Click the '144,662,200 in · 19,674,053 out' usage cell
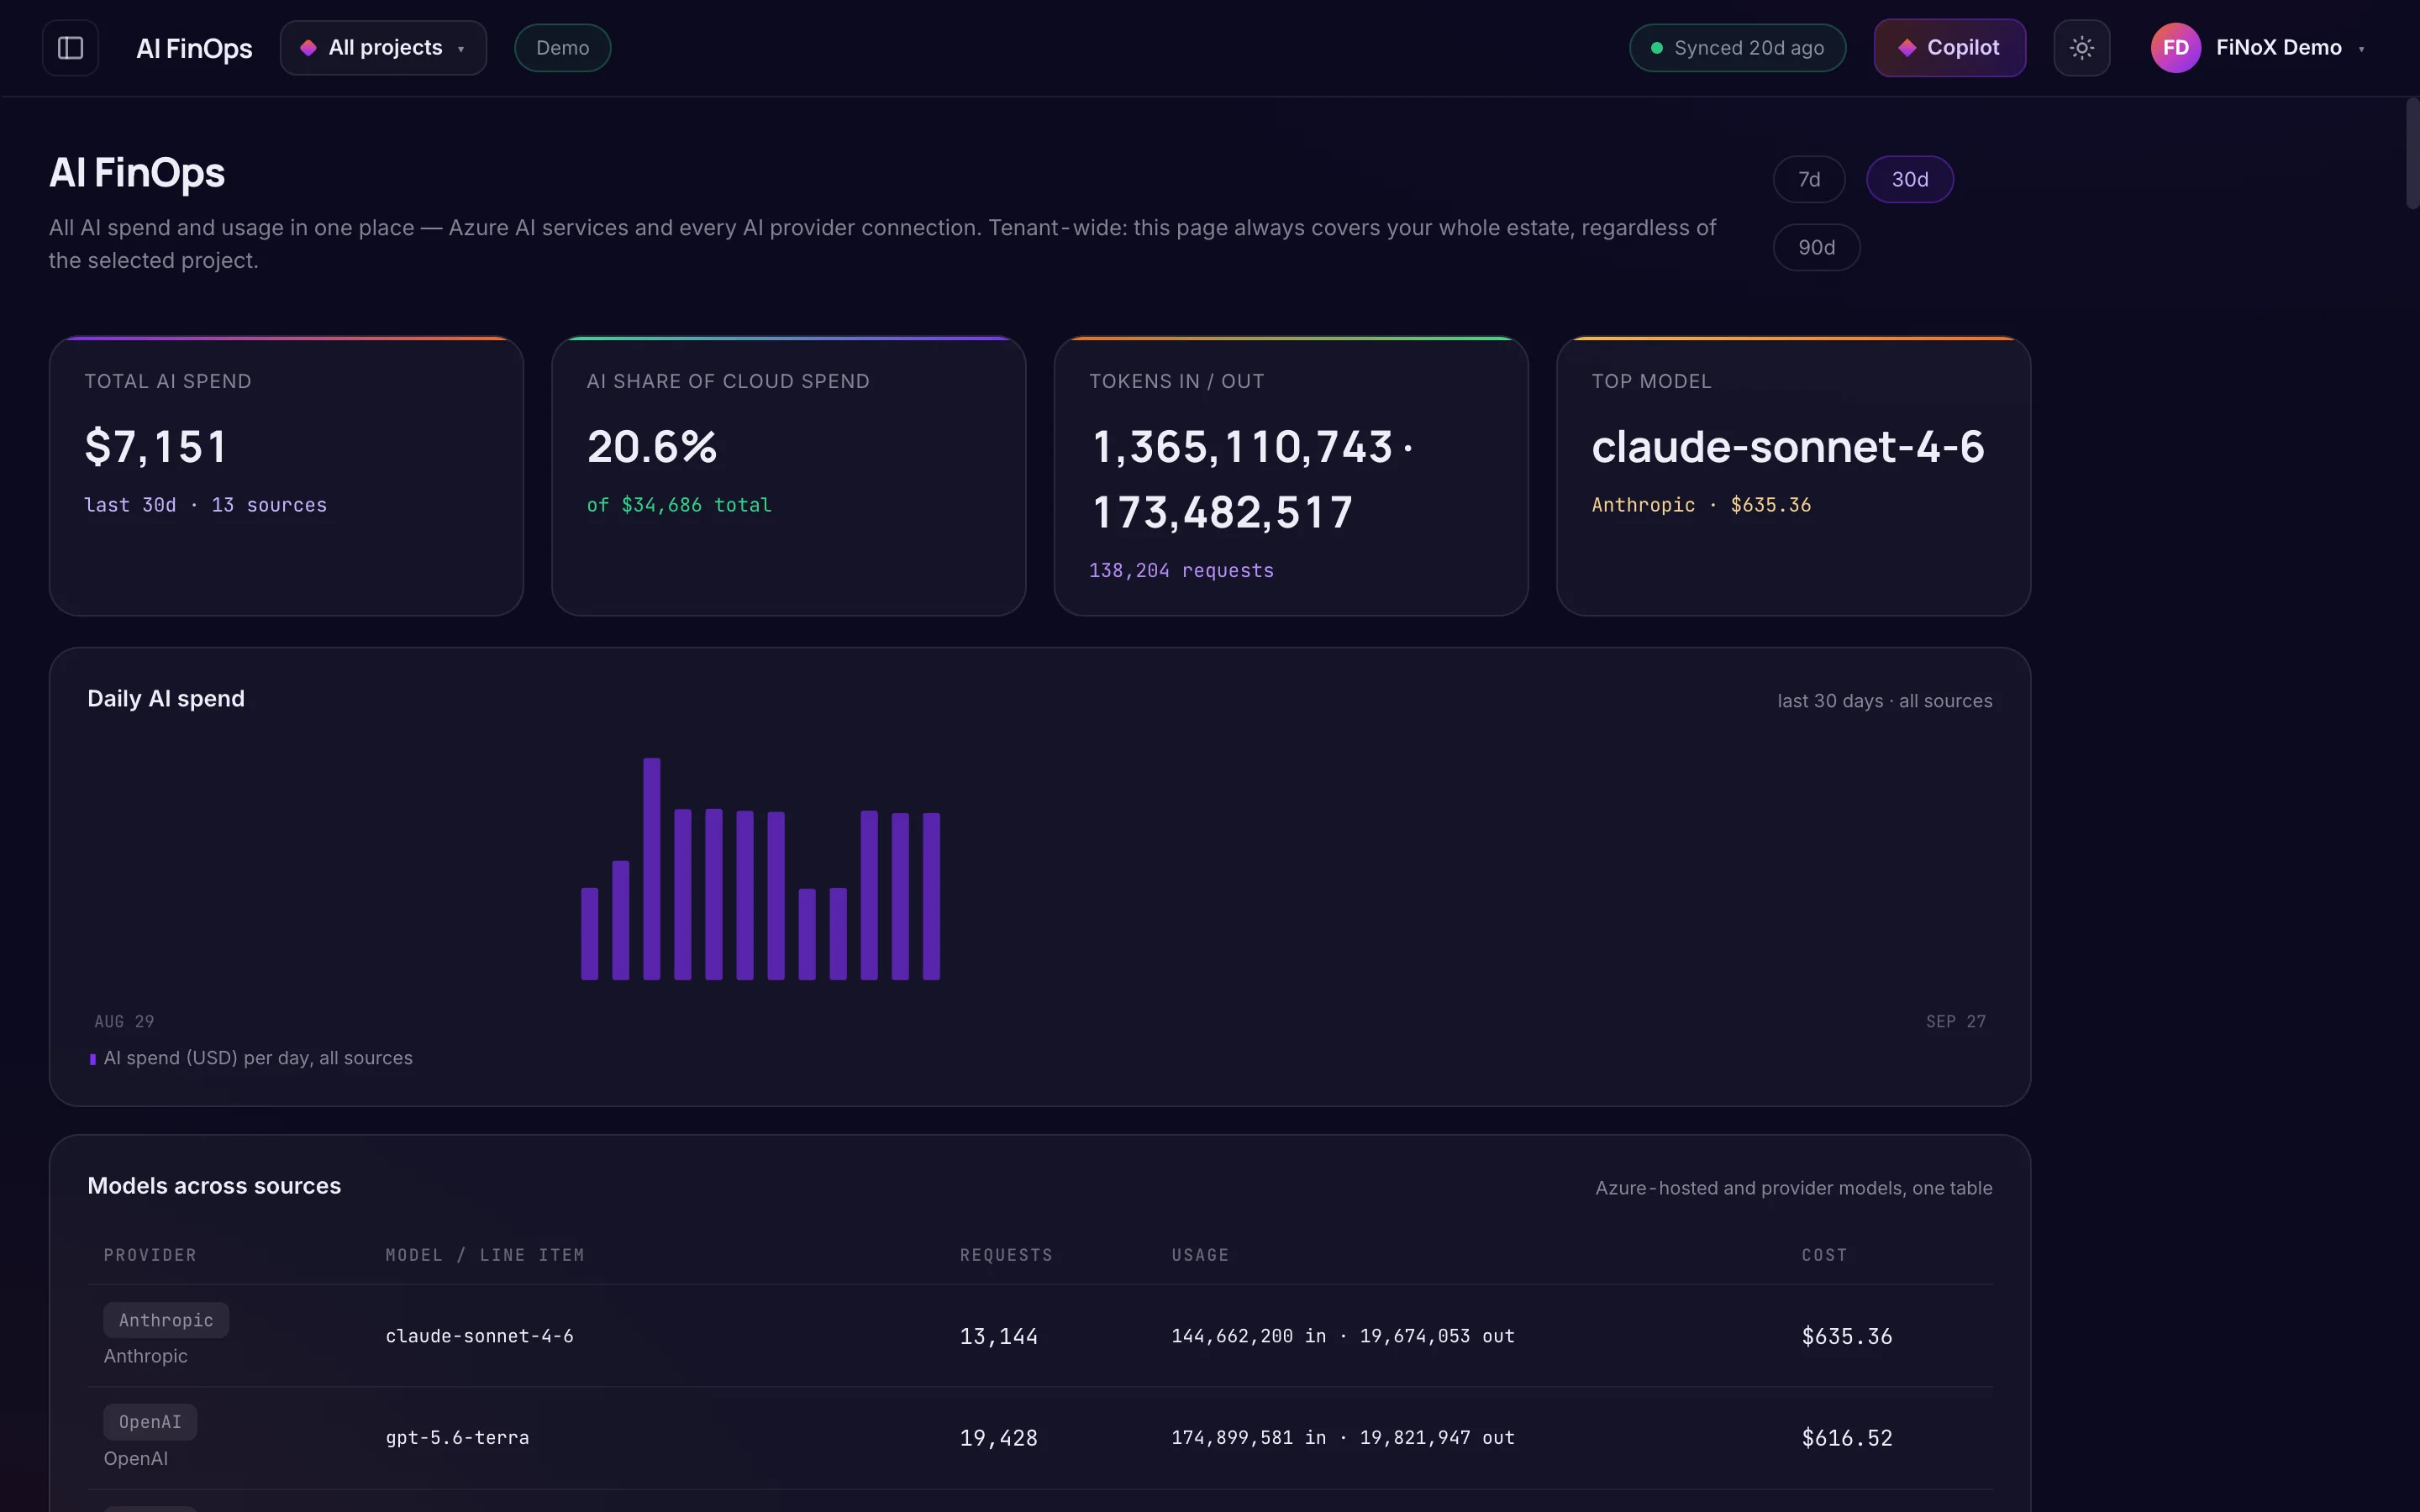 click(x=1343, y=1336)
